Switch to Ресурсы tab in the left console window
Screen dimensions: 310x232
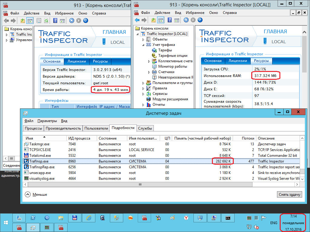click(x=100, y=61)
